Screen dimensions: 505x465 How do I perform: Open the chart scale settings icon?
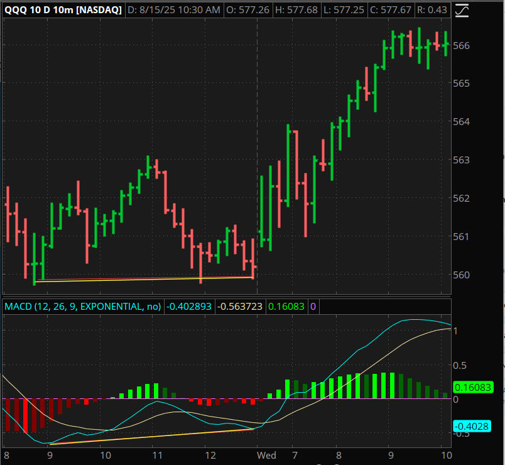pyautogui.click(x=462, y=10)
